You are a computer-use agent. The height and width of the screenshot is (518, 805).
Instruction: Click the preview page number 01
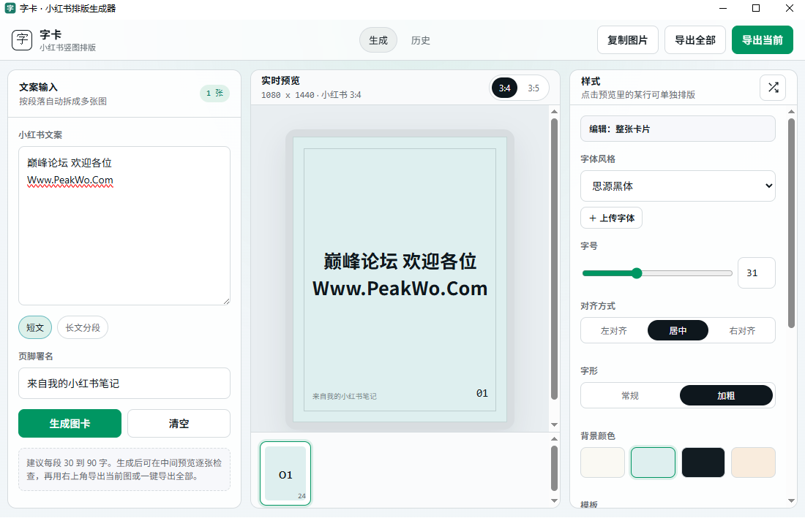point(482,393)
